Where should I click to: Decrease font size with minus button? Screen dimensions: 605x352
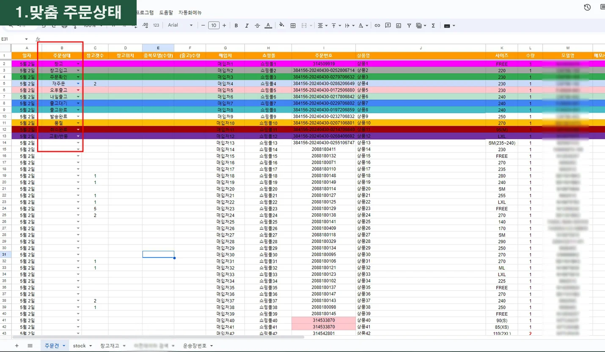[x=203, y=25]
